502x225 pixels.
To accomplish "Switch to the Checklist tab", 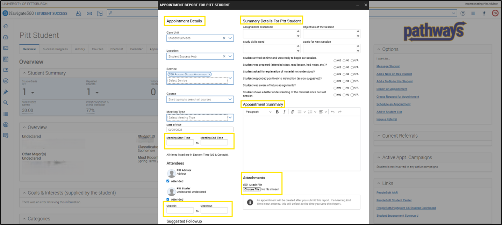I will (x=117, y=49).
